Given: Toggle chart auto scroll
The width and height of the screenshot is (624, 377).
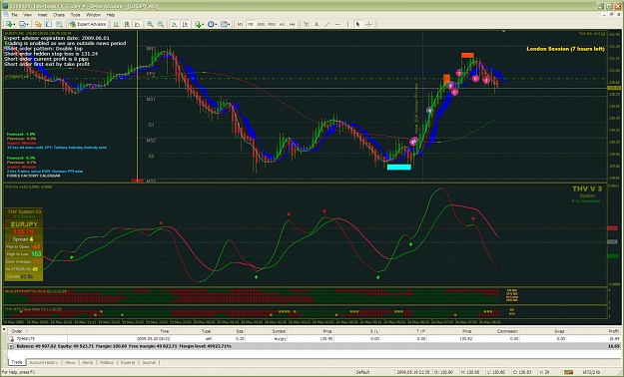Looking at the screenshot, I should pos(174,24).
